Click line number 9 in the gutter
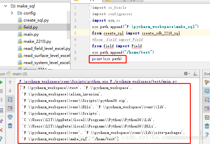210x144 pixels. (75, 59)
